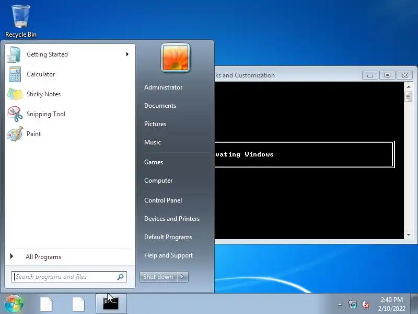Minimize the Customization console window
Image resolution: width=418 pixels, height=314 pixels.
pos(370,75)
